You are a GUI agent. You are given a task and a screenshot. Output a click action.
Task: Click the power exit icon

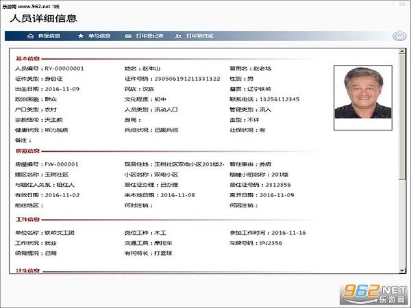(399, 36)
